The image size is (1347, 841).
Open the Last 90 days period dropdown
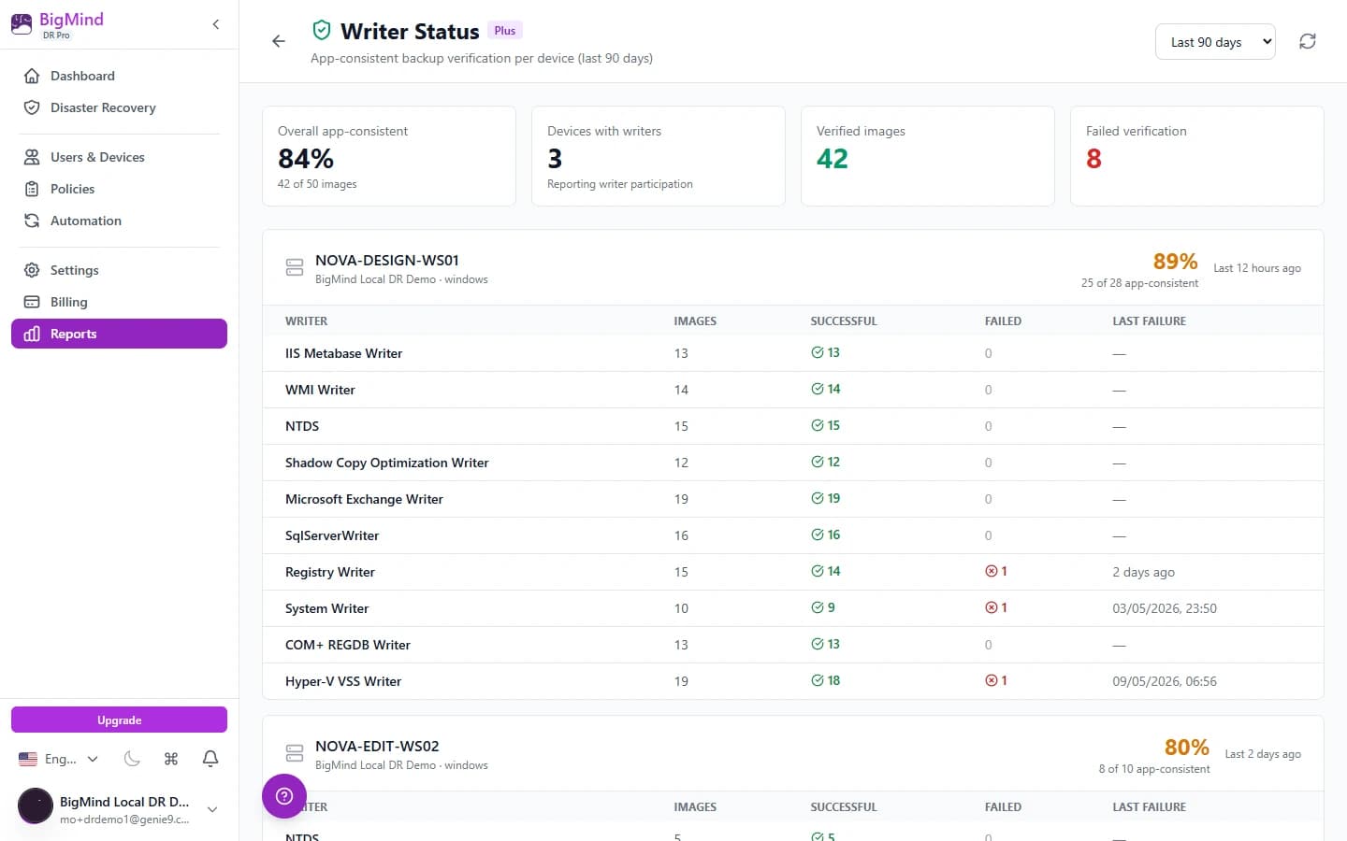1215,42
